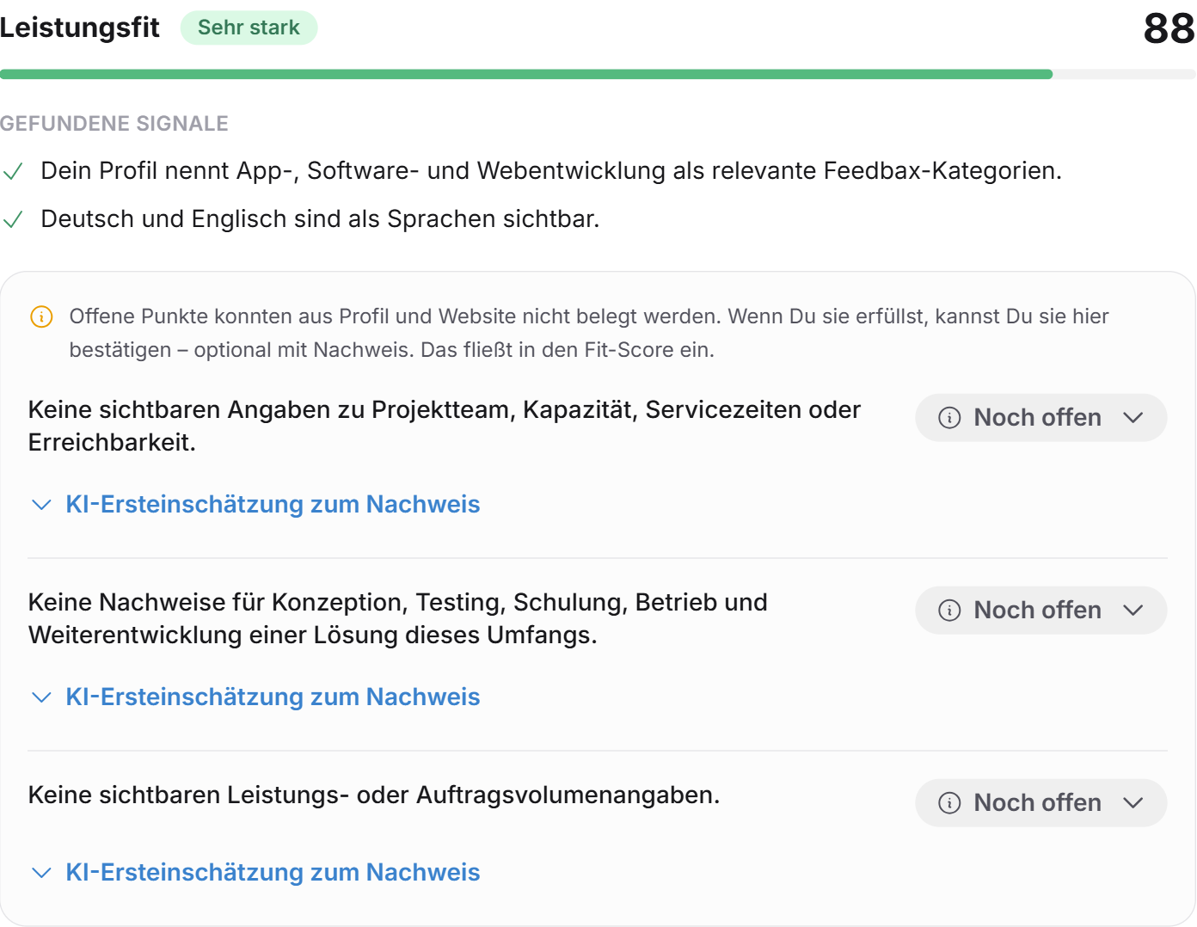Open the 'Noch offen' dropdown for Konzeption/Testing Nachweise
The width and height of the screenshot is (1197, 927).
[1040, 611]
